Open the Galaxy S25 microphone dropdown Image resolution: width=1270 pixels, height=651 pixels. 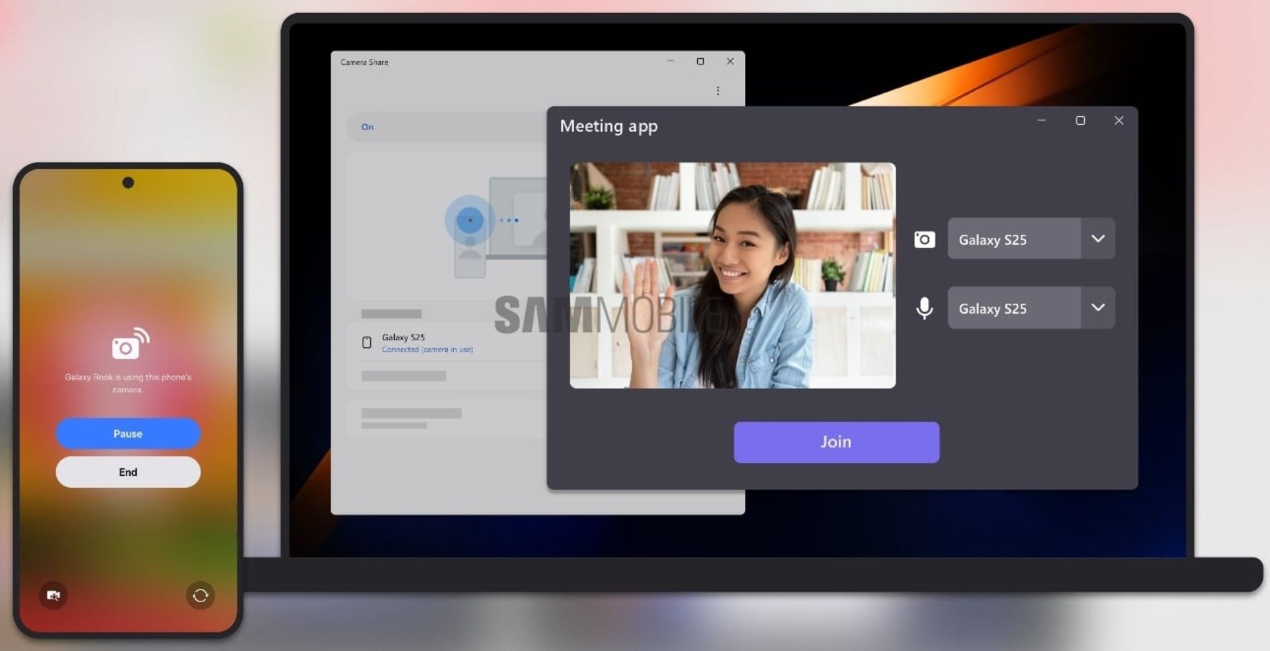point(1098,308)
